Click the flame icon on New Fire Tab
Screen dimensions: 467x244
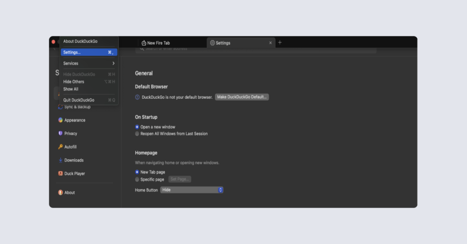144,43
